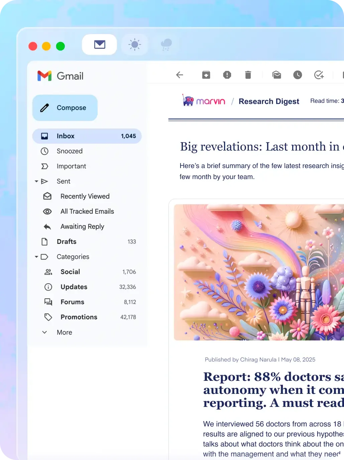Click the Promotions count 42,178
The height and width of the screenshot is (460, 344).
[128, 317]
